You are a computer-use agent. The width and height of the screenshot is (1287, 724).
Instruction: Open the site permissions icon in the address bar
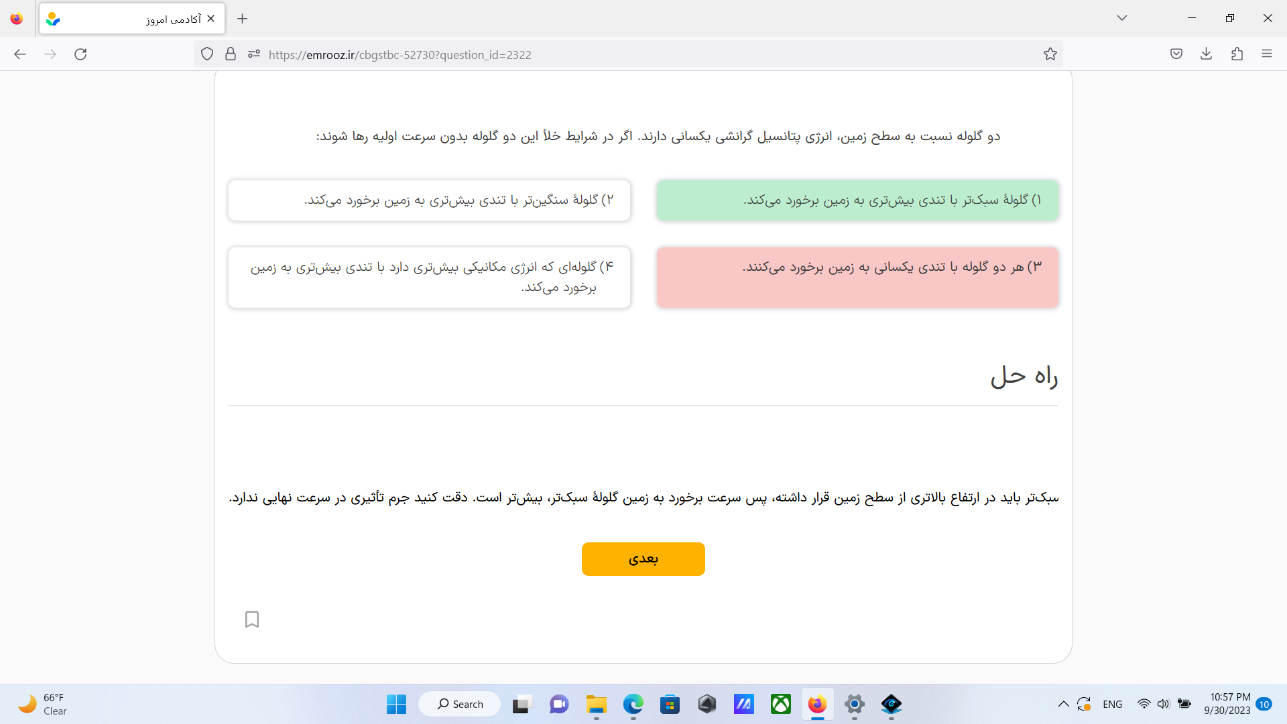coord(253,54)
